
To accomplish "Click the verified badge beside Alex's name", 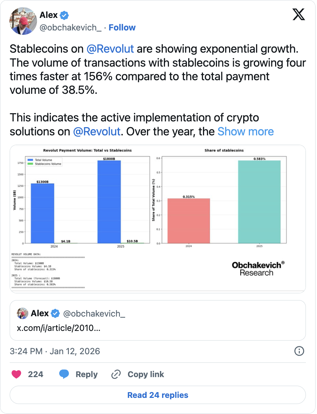I will 64,15.
